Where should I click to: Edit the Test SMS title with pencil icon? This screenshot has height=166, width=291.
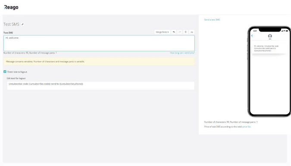tap(22, 24)
